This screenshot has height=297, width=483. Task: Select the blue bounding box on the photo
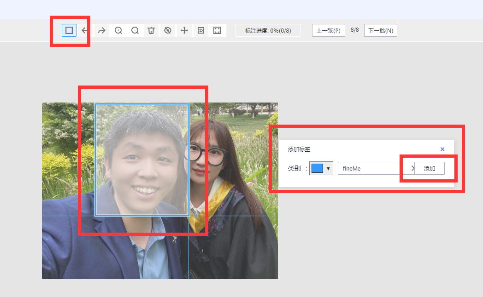142,159
